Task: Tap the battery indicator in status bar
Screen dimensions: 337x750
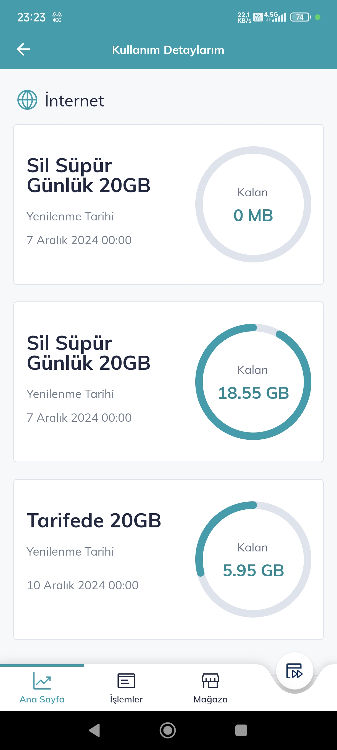Action: pyautogui.click(x=300, y=17)
